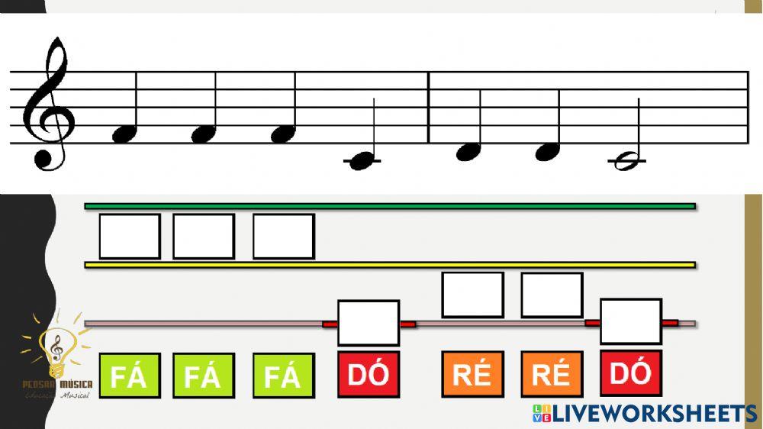Image resolution: width=763 pixels, height=429 pixels.
Task: Select the third green FÁ tile
Action: click(x=284, y=376)
